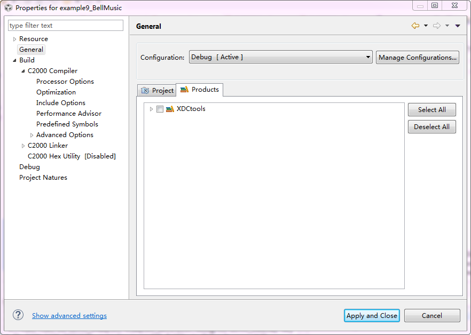Expand the Resource tree node
The height and width of the screenshot is (335, 471).
point(14,38)
